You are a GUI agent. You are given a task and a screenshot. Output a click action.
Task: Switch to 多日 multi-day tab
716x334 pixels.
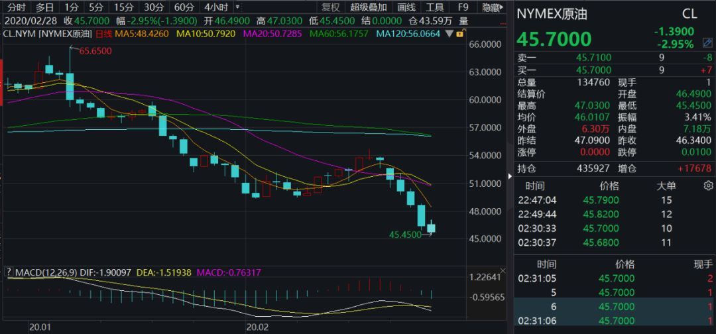point(45,7)
